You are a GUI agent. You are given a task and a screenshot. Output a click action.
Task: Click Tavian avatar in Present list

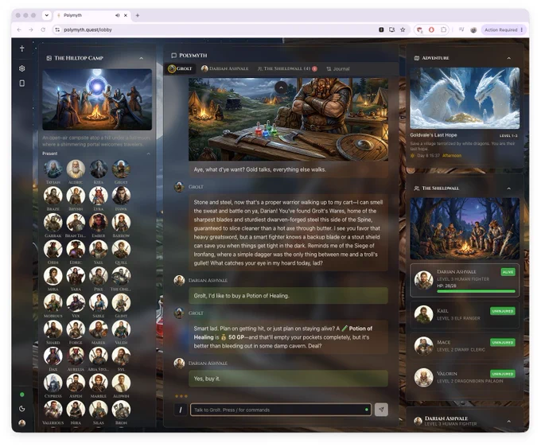tap(53, 169)
